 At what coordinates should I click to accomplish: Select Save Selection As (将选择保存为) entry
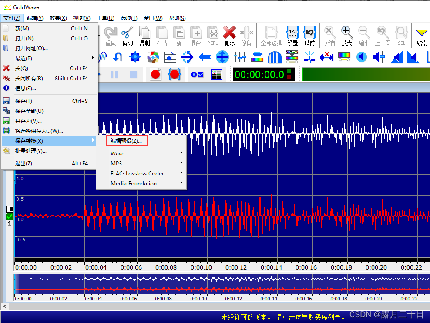click(50, 131)
